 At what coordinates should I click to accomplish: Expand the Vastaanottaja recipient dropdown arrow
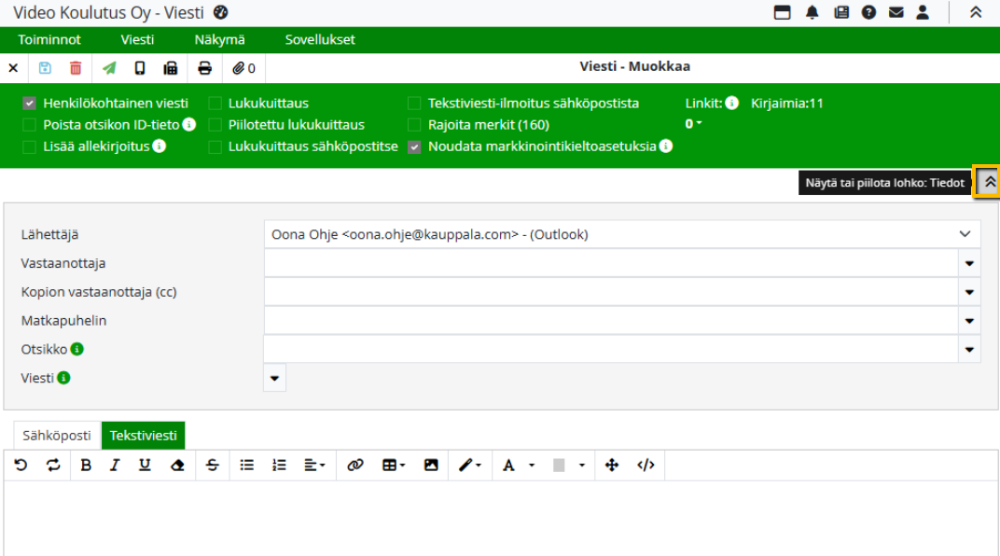coord(969,264)
